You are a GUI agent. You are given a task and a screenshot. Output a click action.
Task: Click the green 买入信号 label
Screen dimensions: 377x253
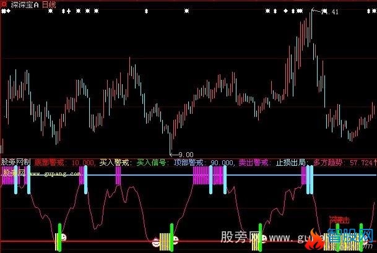[152, 163]
